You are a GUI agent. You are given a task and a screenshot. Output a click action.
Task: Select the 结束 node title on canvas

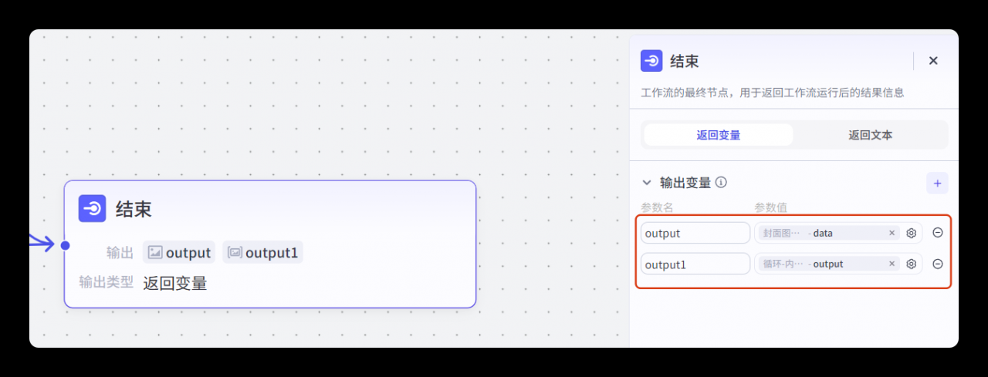click(x=134, y=209)
